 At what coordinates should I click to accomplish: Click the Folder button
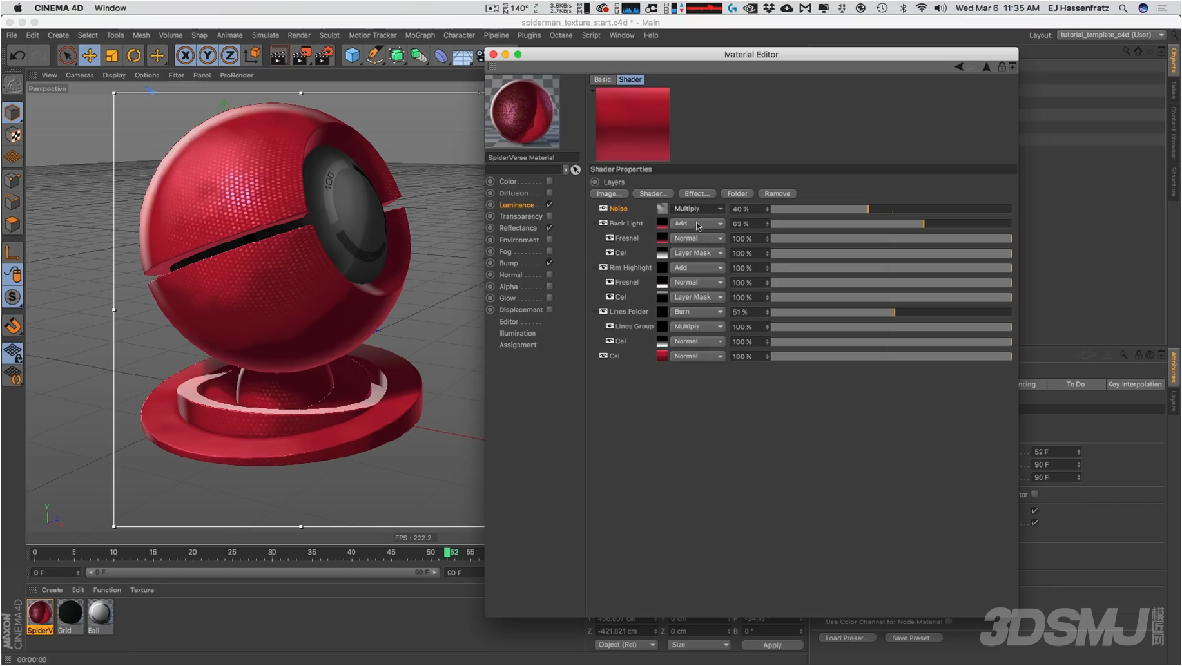coord(737,193)
